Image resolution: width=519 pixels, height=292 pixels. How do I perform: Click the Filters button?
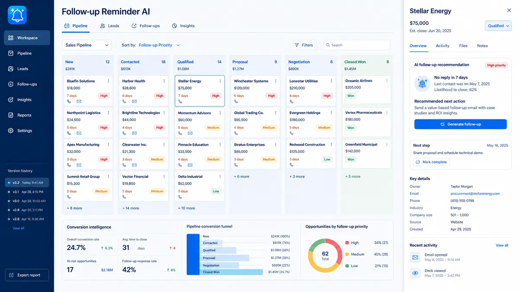[x=304, y=45]
